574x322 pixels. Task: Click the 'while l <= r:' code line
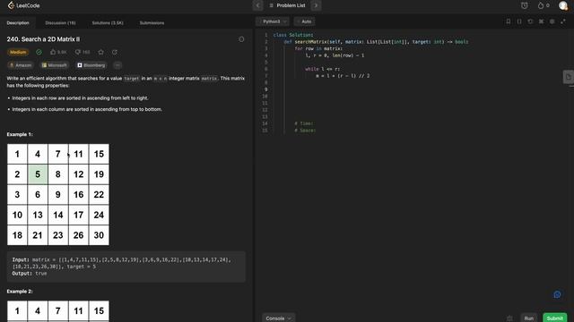tap(323, 69)
